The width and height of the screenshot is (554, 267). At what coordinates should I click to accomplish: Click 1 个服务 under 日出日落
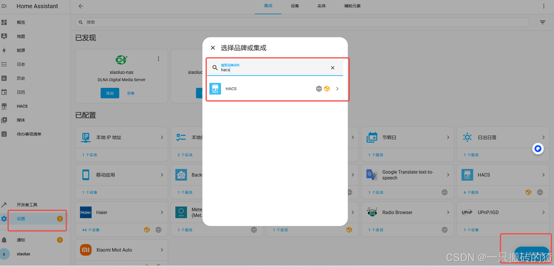[x=471, y=155]
